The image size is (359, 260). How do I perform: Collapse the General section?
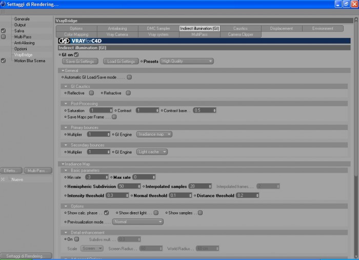(63, 71)
